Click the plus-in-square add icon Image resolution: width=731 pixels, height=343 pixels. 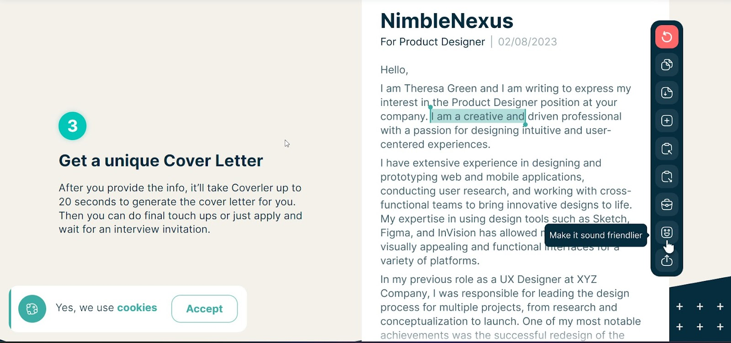click(667, 120)
